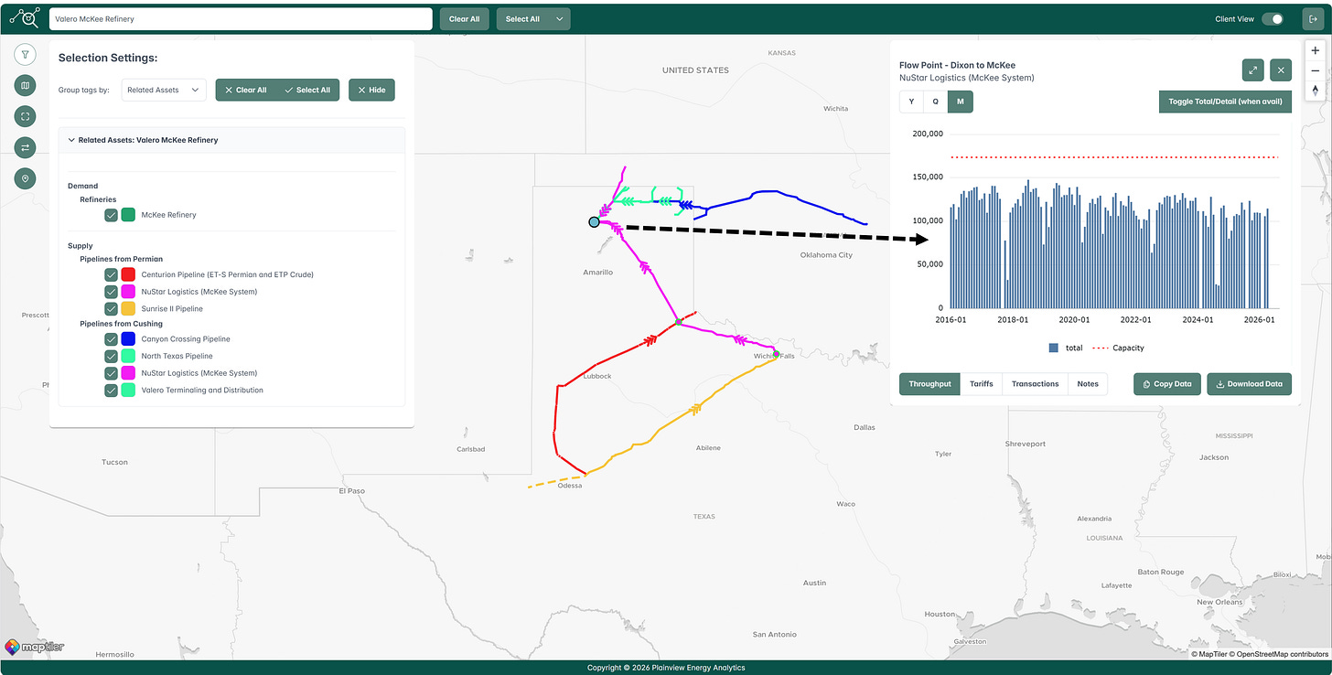The image size is (1332, 675).
Task: Switch chart to quarterly with the Q tab
Action: coord(936,102)
